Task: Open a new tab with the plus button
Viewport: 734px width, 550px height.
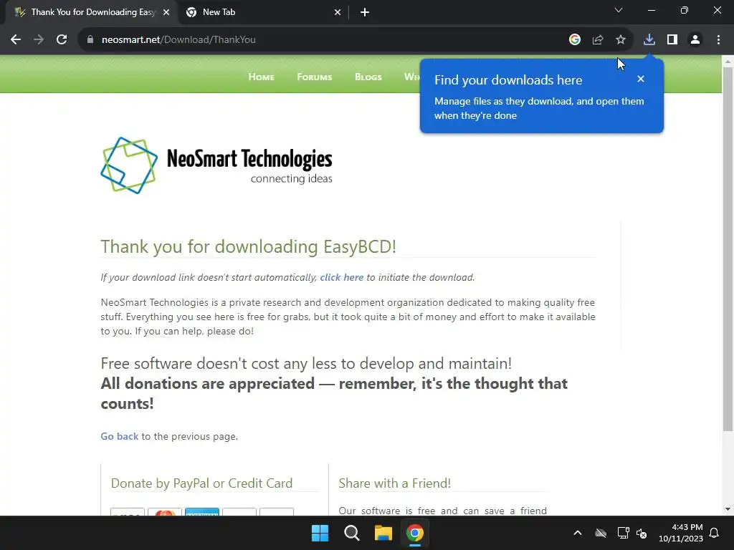Action: click(x=365, y=13)
